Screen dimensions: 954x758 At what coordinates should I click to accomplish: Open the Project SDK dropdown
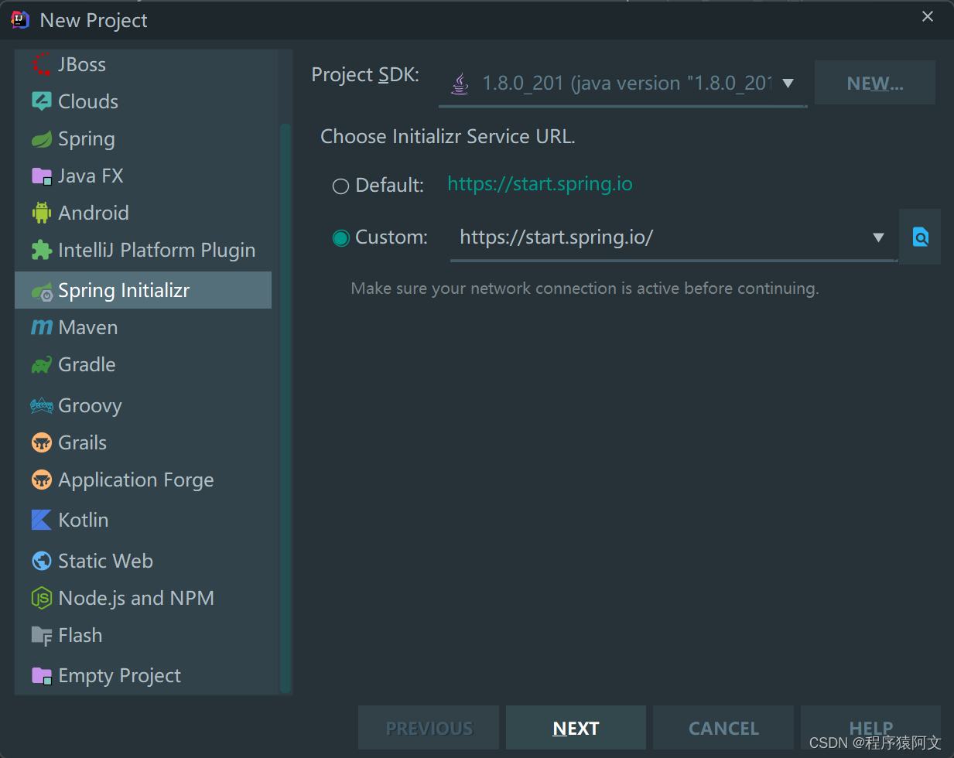click(x=619, y=83)
